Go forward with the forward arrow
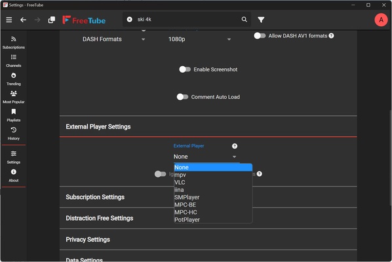The height and width of the screenshot is (262, 392). [37, 20]
